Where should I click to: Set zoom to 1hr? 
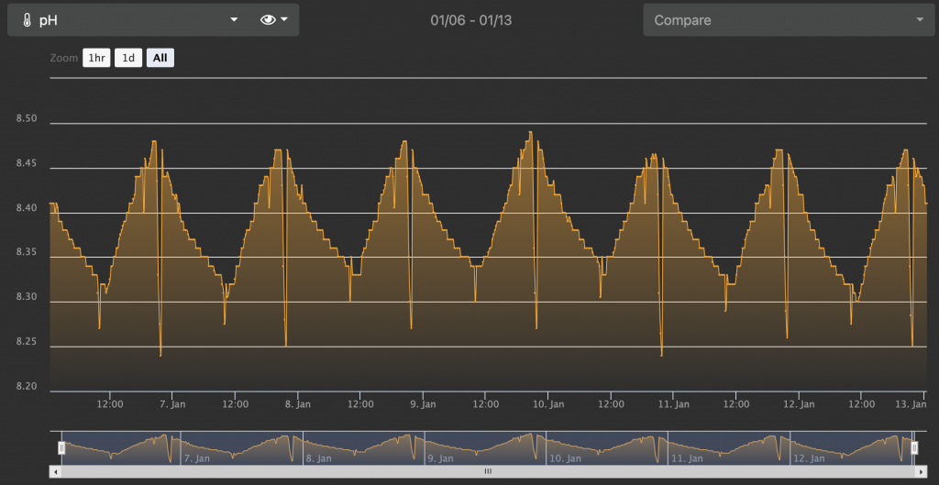96,59
